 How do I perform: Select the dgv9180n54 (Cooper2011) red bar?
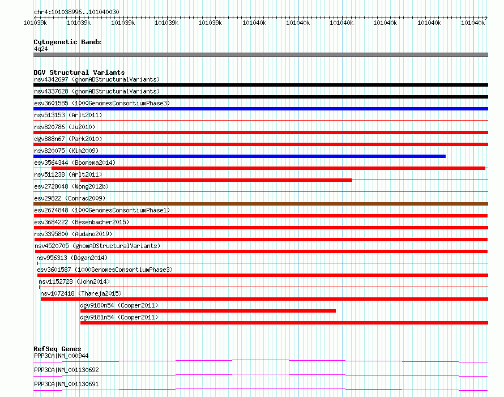[208, 311]
